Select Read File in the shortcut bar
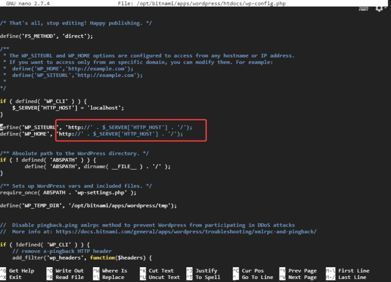Image resolution: width=391 pixels, height=282 pixels. tap(69, 277)
